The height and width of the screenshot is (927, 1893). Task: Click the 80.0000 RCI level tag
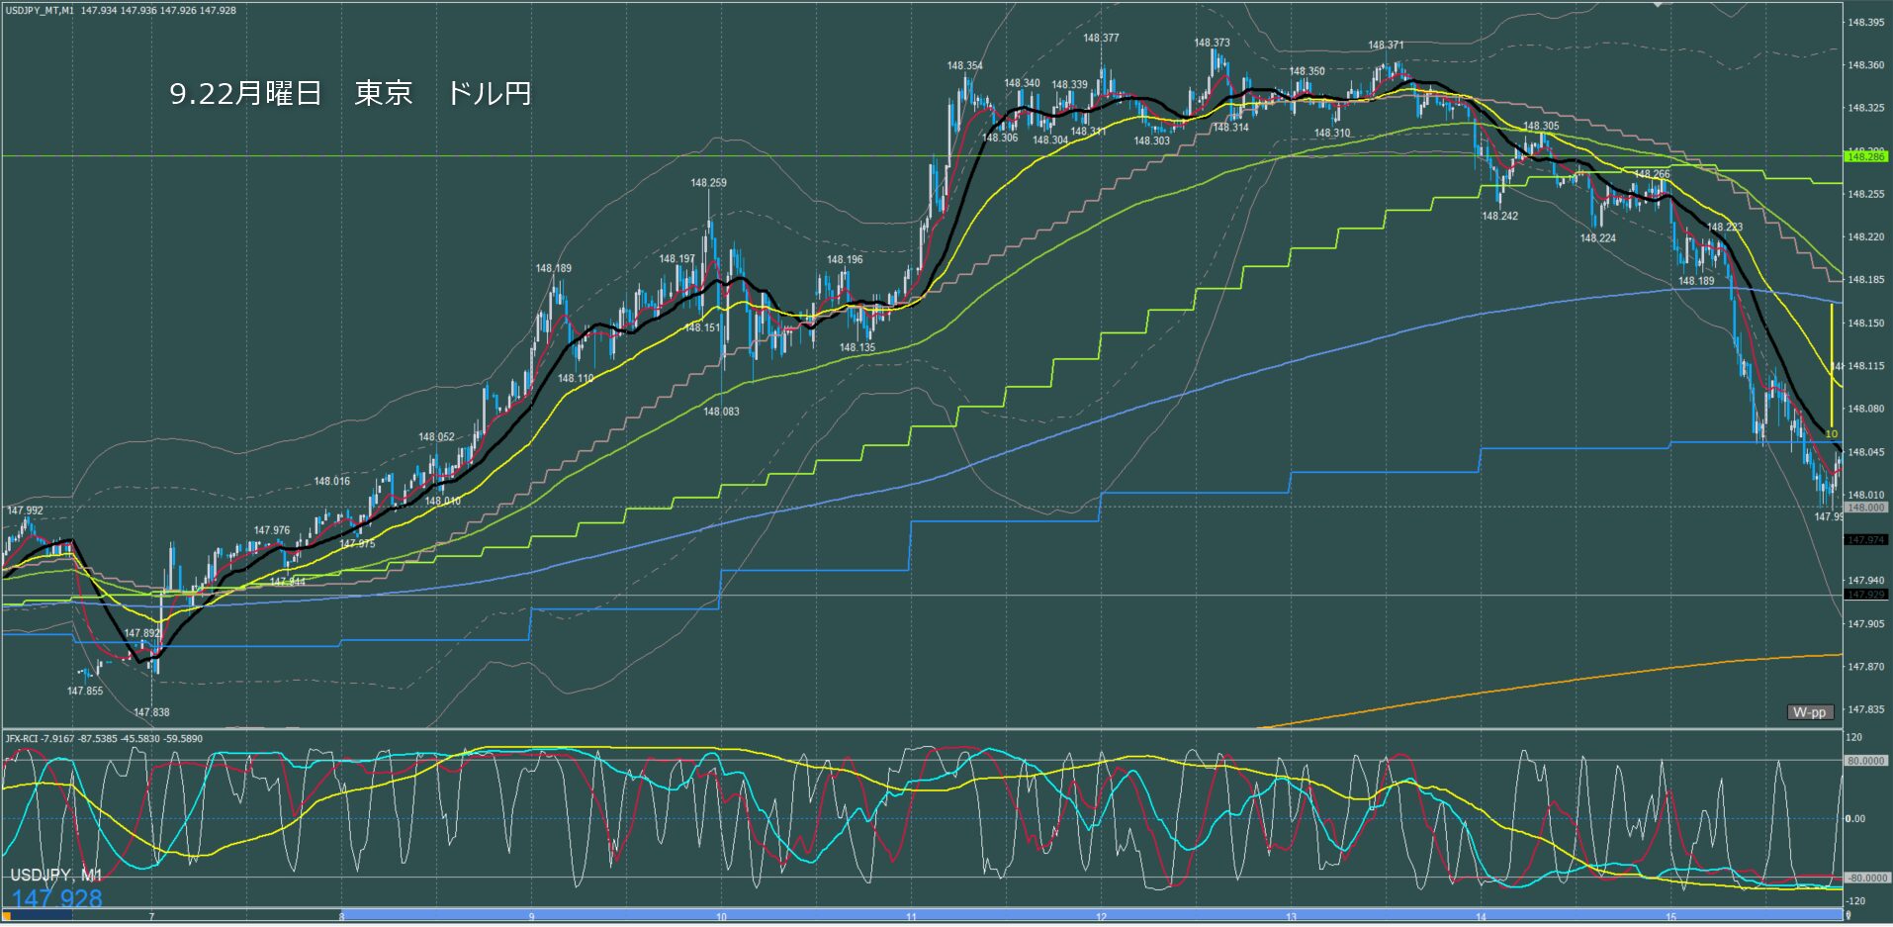point(1865,761)
